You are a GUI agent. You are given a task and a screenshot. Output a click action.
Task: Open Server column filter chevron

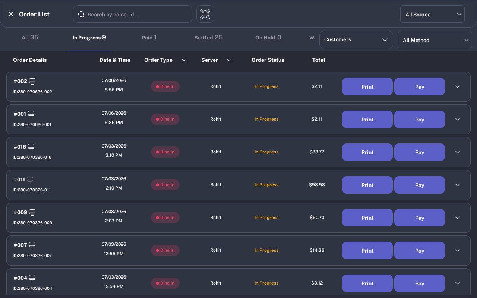pos(229,60)
